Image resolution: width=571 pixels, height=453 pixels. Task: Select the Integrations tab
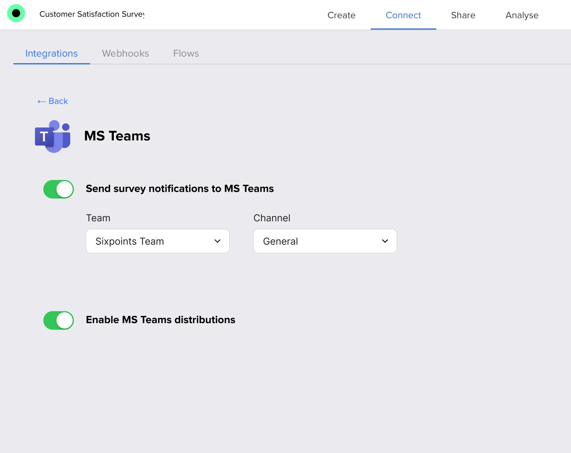tap(51, 53)
